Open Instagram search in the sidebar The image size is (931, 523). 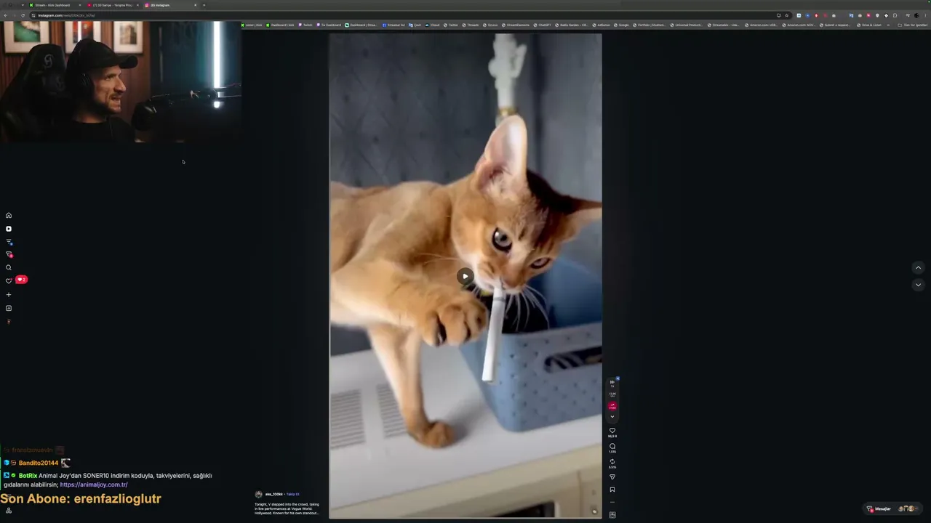coord(9,267)
